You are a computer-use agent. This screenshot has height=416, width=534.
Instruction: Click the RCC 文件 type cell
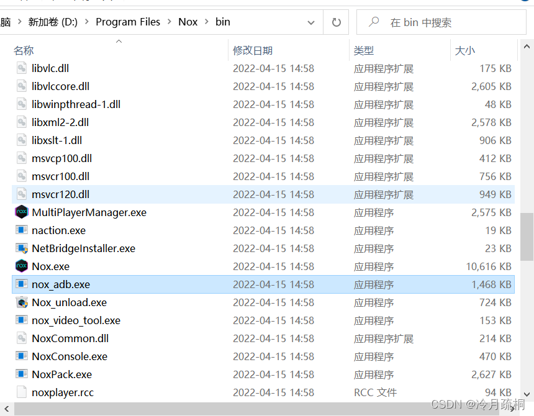point(375,392)
